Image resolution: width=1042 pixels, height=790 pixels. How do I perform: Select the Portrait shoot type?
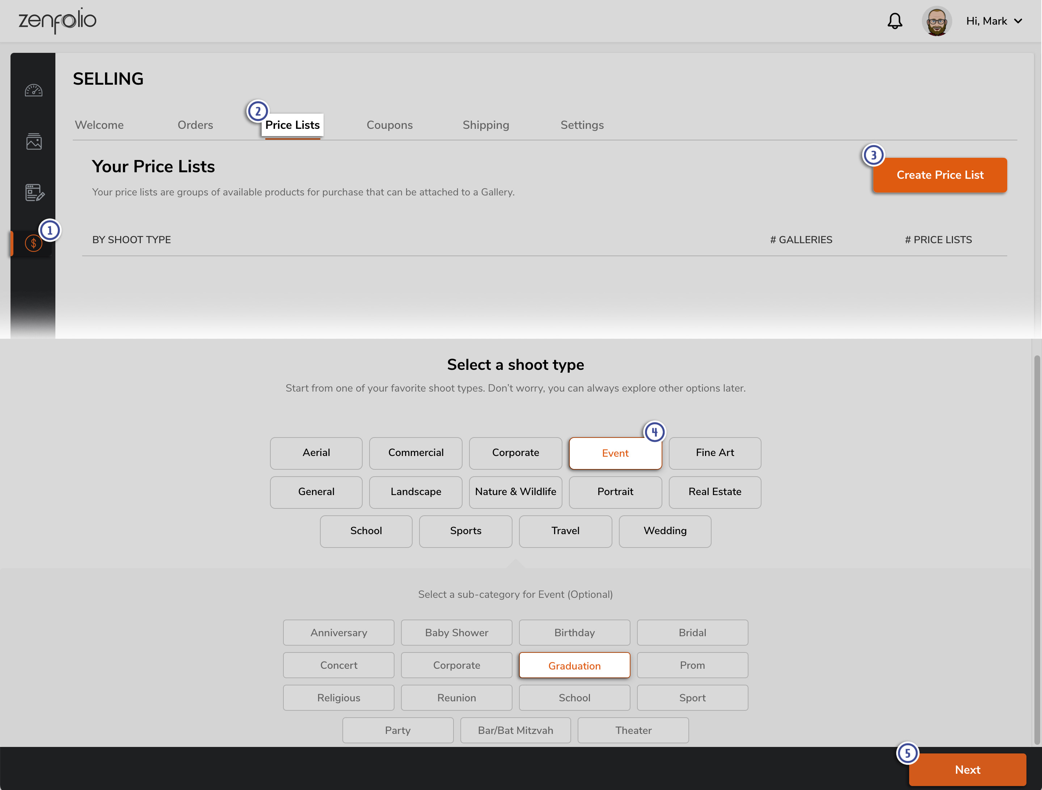[x=615, y=492]
